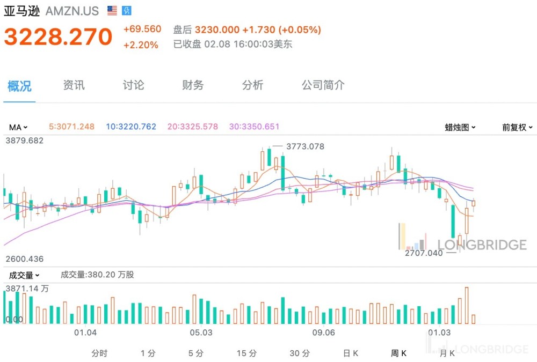Screen dimensions: 537x362
Task: Click the after-hours price 3230.000
Action: pyautogui.click(x=217, y=30)
